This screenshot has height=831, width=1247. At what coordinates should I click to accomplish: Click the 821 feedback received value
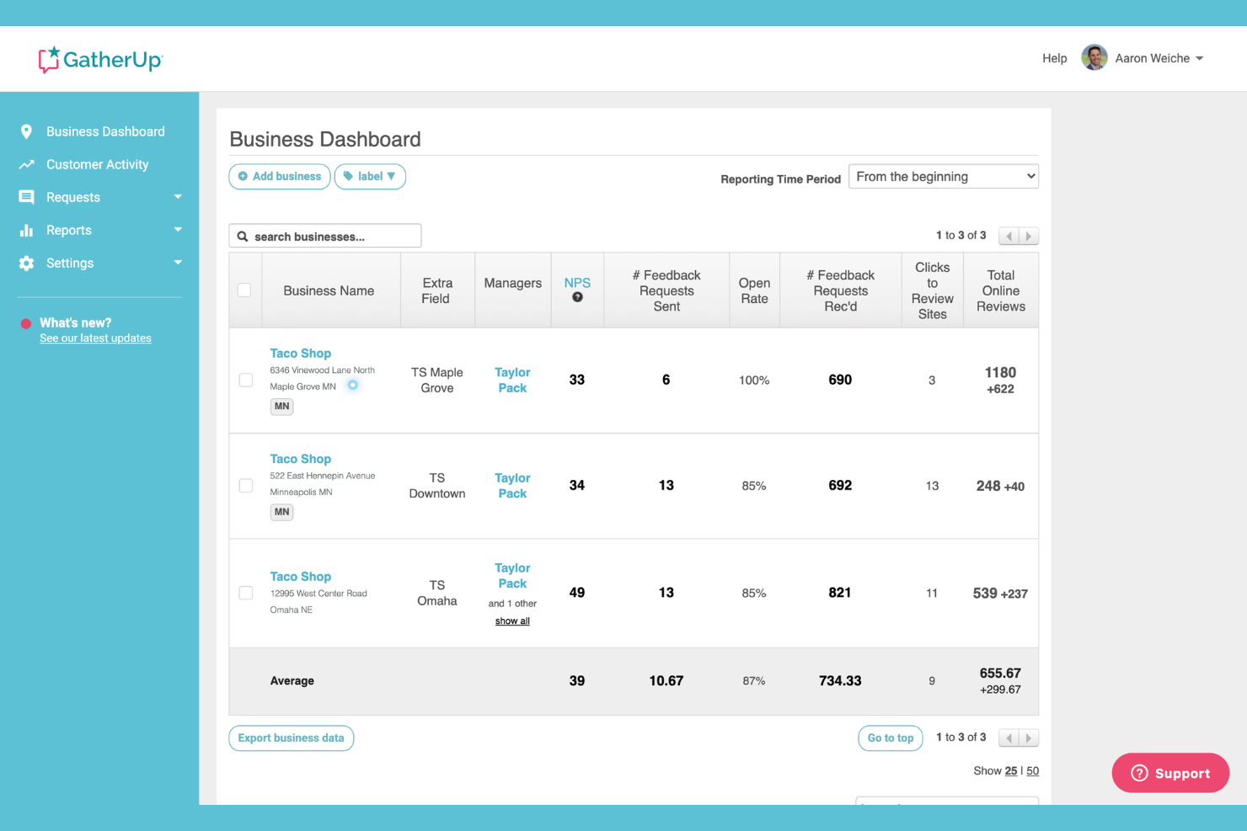click(x=840, y=593)
